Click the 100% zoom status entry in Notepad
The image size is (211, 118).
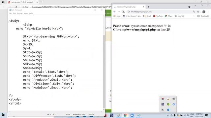point(68,114)
